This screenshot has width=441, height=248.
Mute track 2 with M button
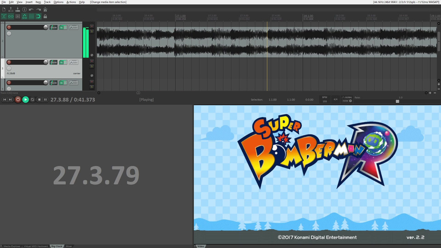click(x=92, y=27)
